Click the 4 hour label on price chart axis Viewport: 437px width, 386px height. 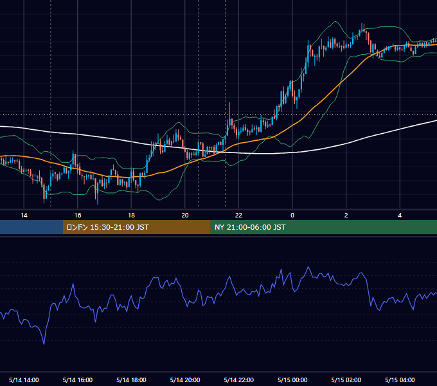(x=400, y=216)
